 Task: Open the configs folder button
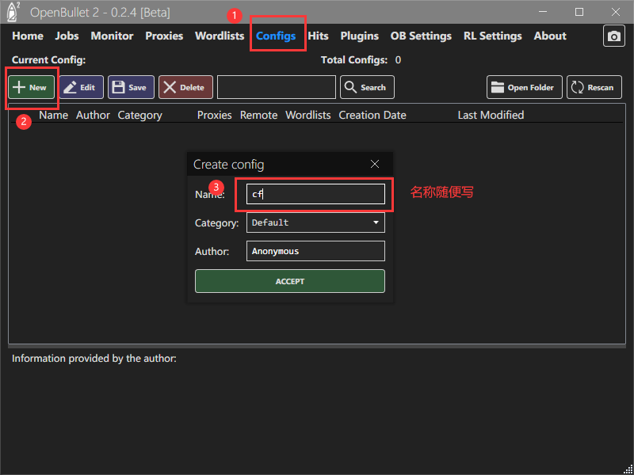coord(524,87)
